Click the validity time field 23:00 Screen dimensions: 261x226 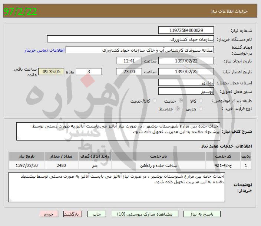click(x=129, y=72)
